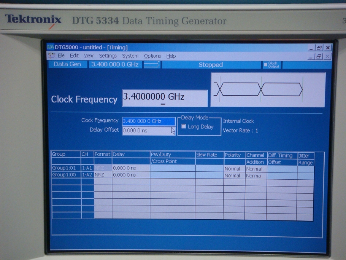346x260 pixels.
Task: Click the PW/Duty cell of Group1:00
Action: click(173, 175)
